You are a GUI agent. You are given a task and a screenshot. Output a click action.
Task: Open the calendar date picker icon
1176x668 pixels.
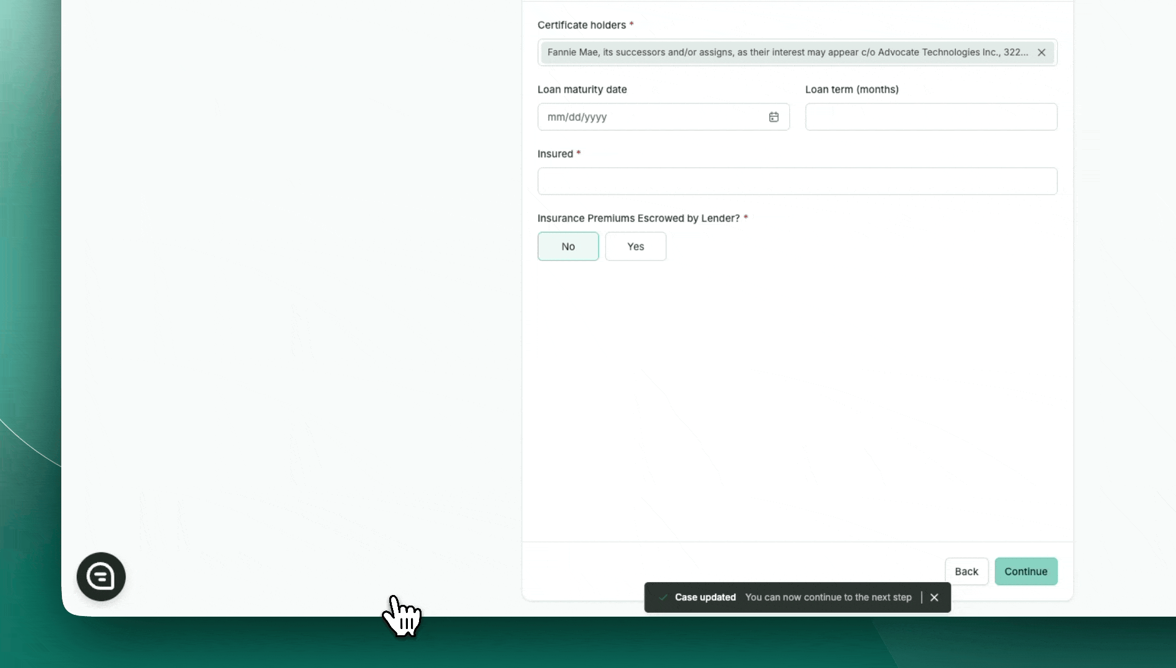coord(774,117)
